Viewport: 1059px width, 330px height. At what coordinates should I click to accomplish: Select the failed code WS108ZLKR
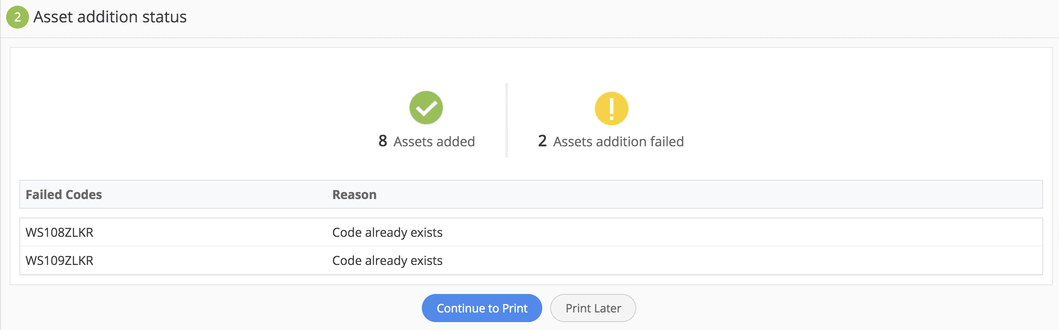(x=59, y=232)
